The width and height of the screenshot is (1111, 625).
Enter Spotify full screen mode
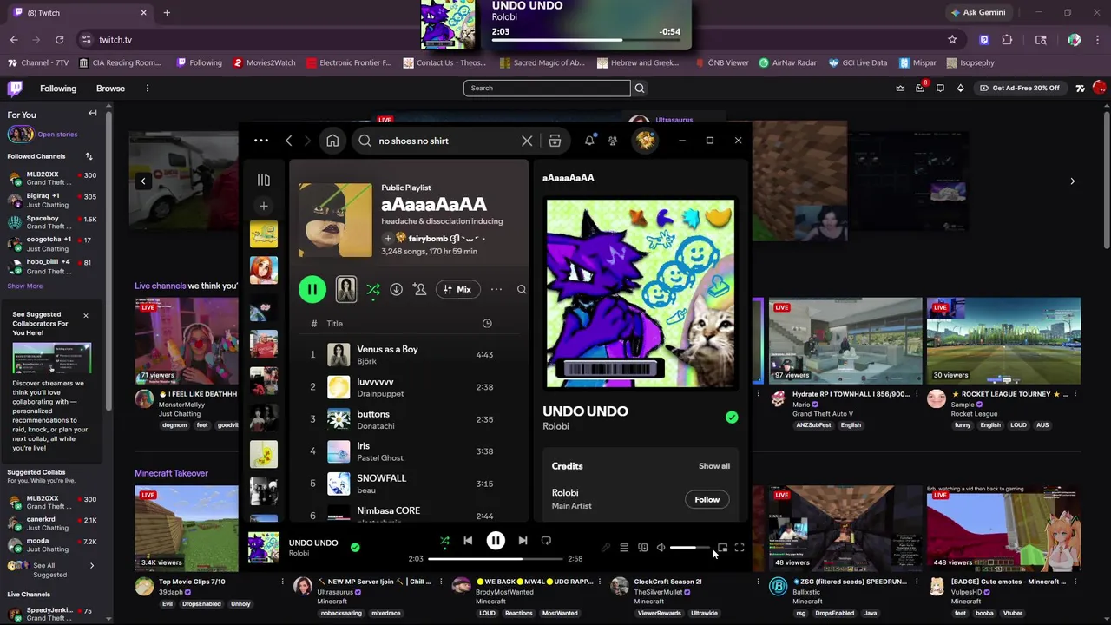[x=740, y=548]
